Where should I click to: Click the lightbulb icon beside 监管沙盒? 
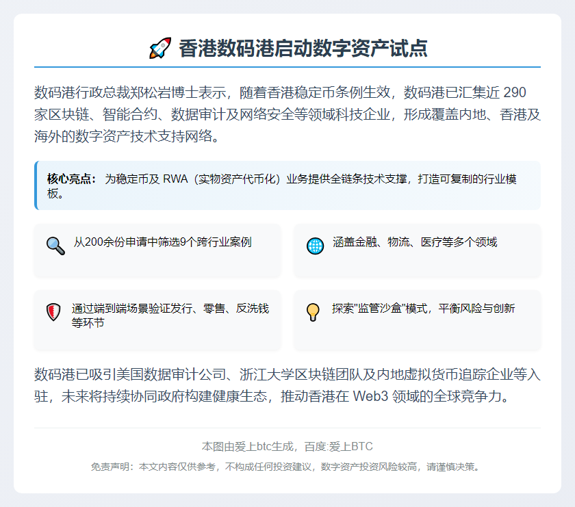(314, 312)
